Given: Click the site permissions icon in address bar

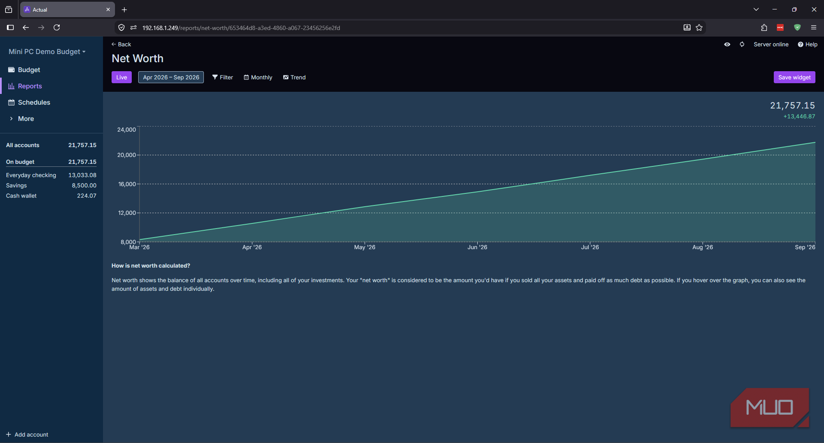Looking at the screenshot, I should point(133,27).
